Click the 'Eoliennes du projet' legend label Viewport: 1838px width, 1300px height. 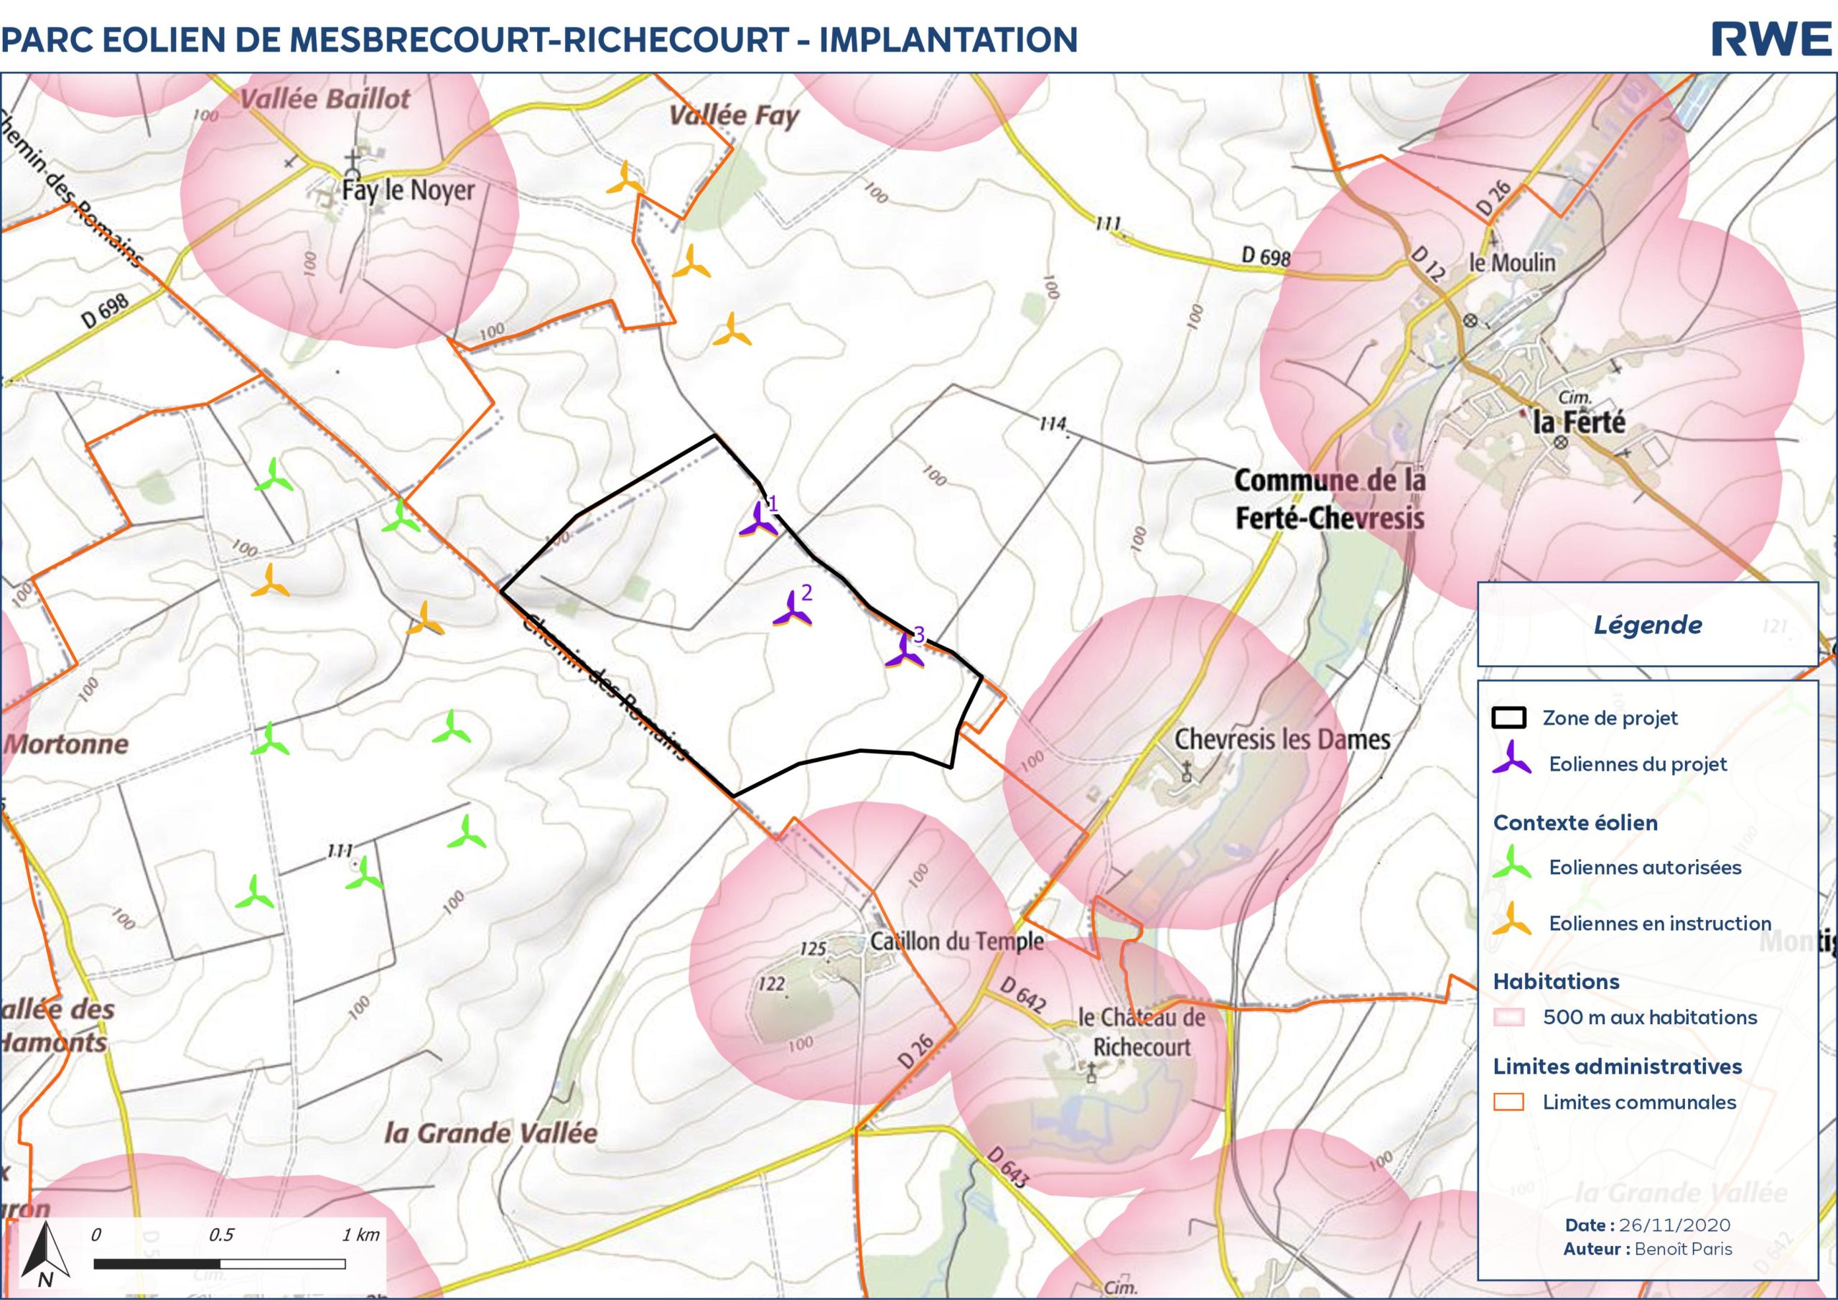point(1638,764)
